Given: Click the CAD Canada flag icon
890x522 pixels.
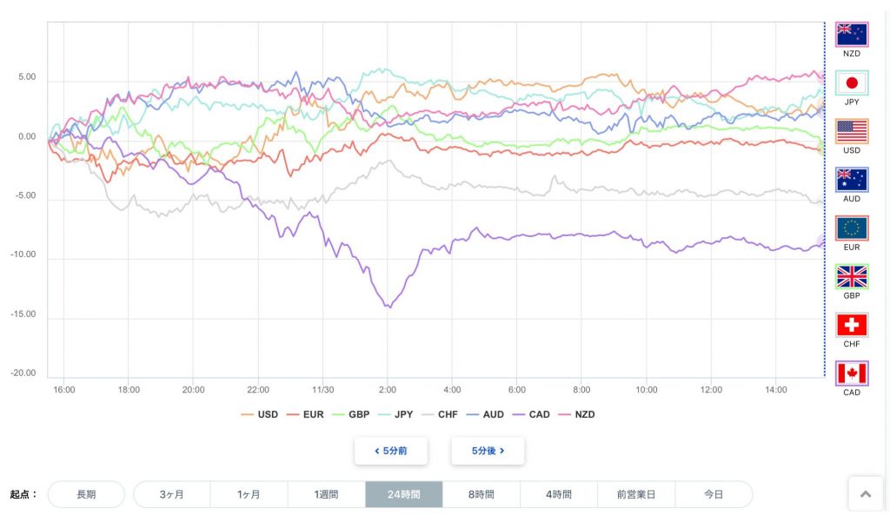Looking at the screenshot, I should click(x=852, y=373).
